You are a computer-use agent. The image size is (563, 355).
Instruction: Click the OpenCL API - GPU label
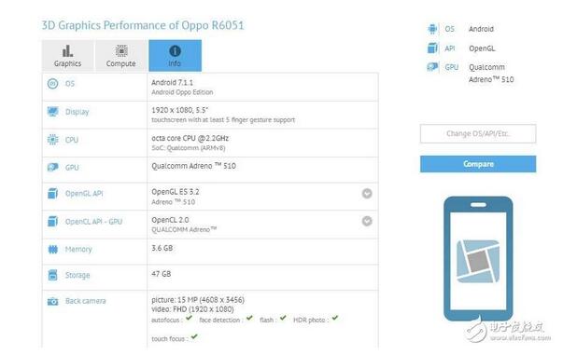point(93,222)
